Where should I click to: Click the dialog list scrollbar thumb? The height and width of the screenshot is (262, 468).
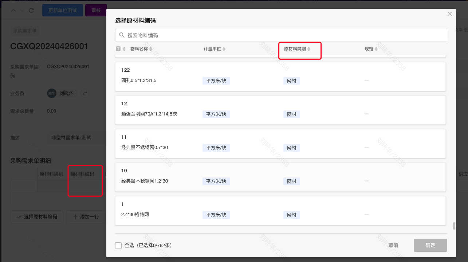(454, 226)
